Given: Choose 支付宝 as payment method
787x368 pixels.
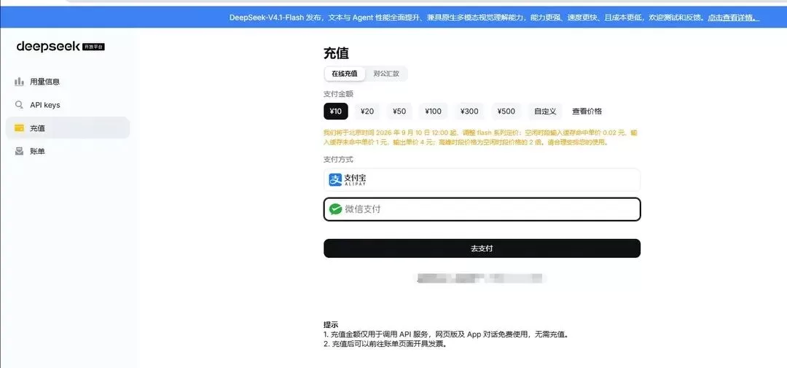Looking at the screenshot, I should pos(482,180).
